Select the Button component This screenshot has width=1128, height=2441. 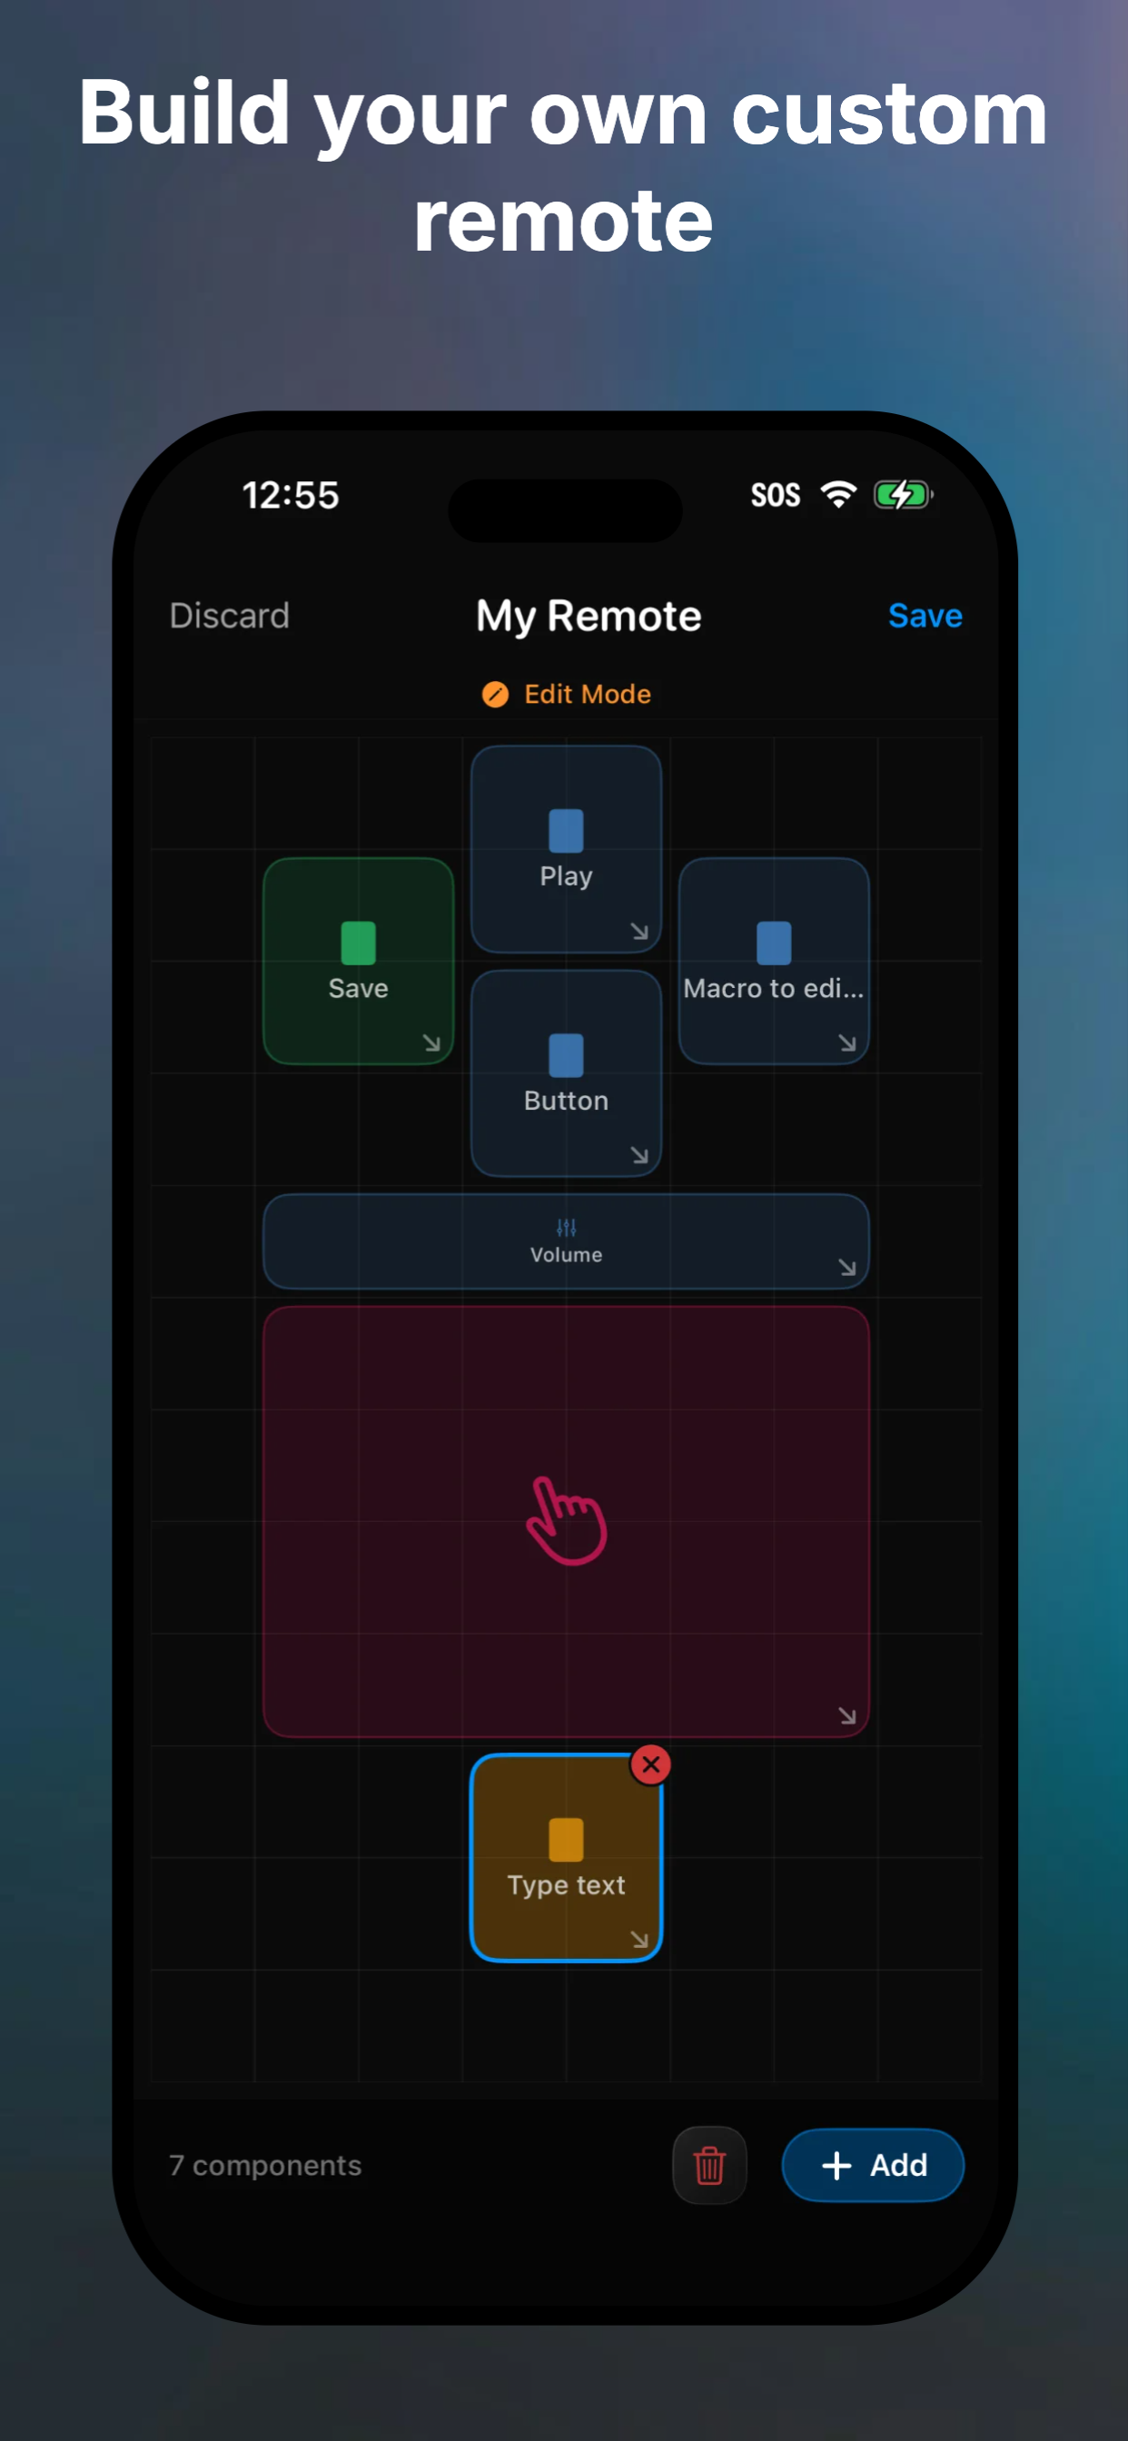(x=566, y=1073)
